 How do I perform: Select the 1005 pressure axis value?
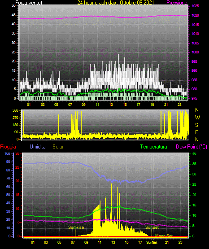pos(195,43)
